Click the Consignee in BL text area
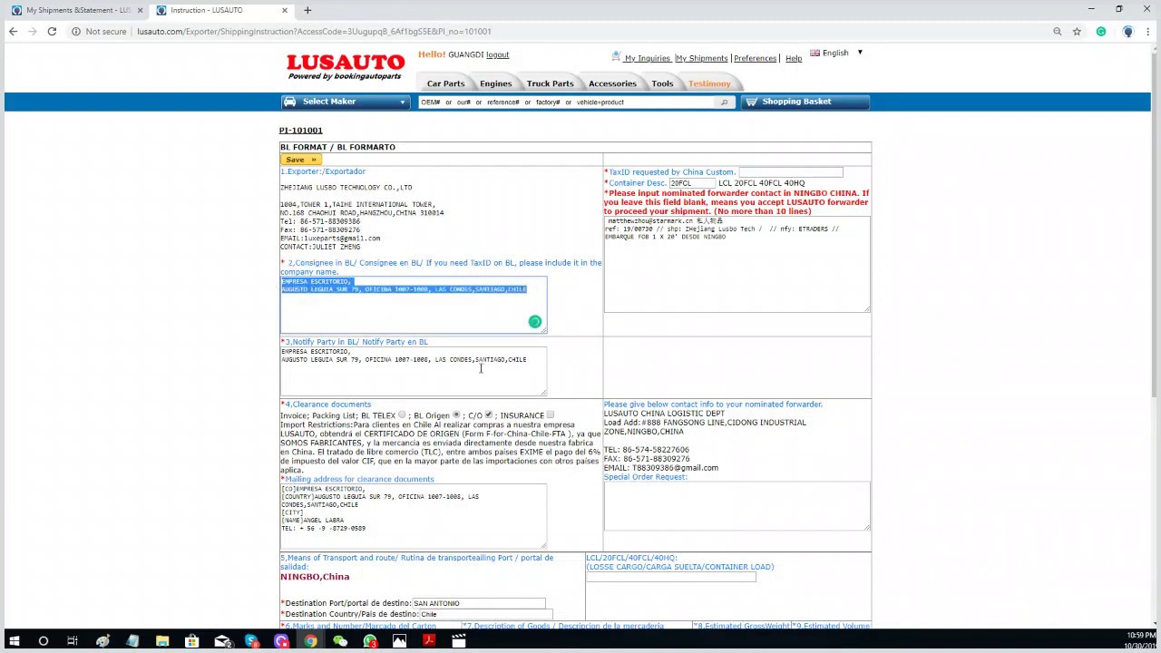The image size is (1161, 653). (x=414, y=305)
